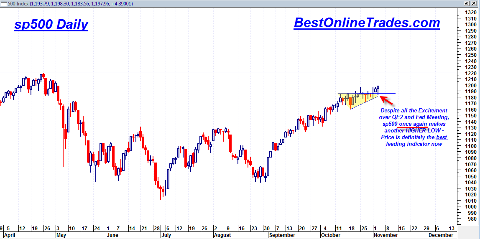This screenshot has width=480, height=239.
Task: Click the November month label
Action: 386,235
